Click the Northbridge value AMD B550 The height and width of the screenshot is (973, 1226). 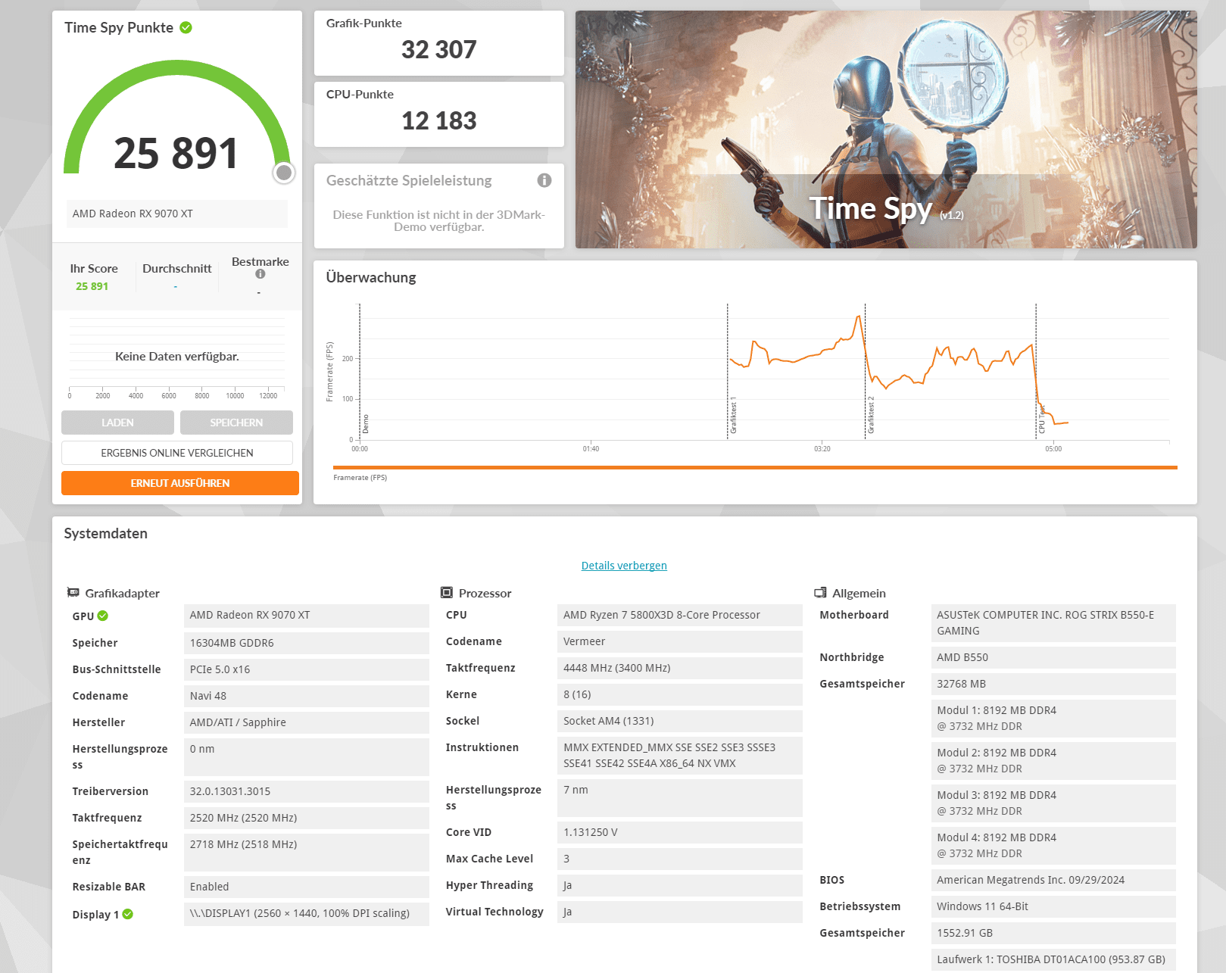click(1053, 657)
